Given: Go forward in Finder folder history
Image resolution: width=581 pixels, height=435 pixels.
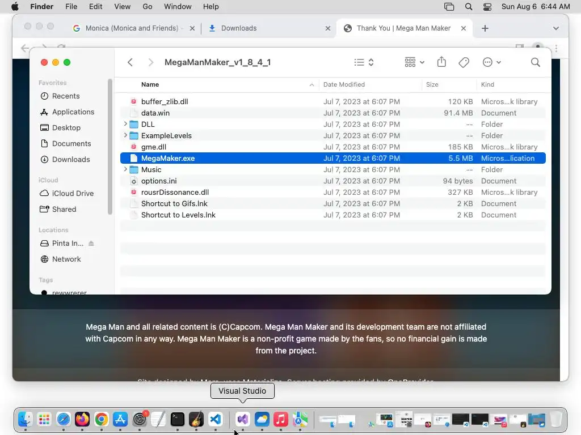Looking at the screenshot, I should tap(150, 62).
